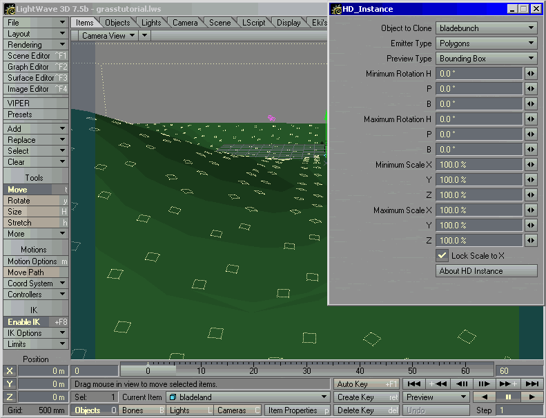The height and width of the screenshot is (418, 546).
Task: Open the Scene Editor
Action: click(x=35, y=56)
